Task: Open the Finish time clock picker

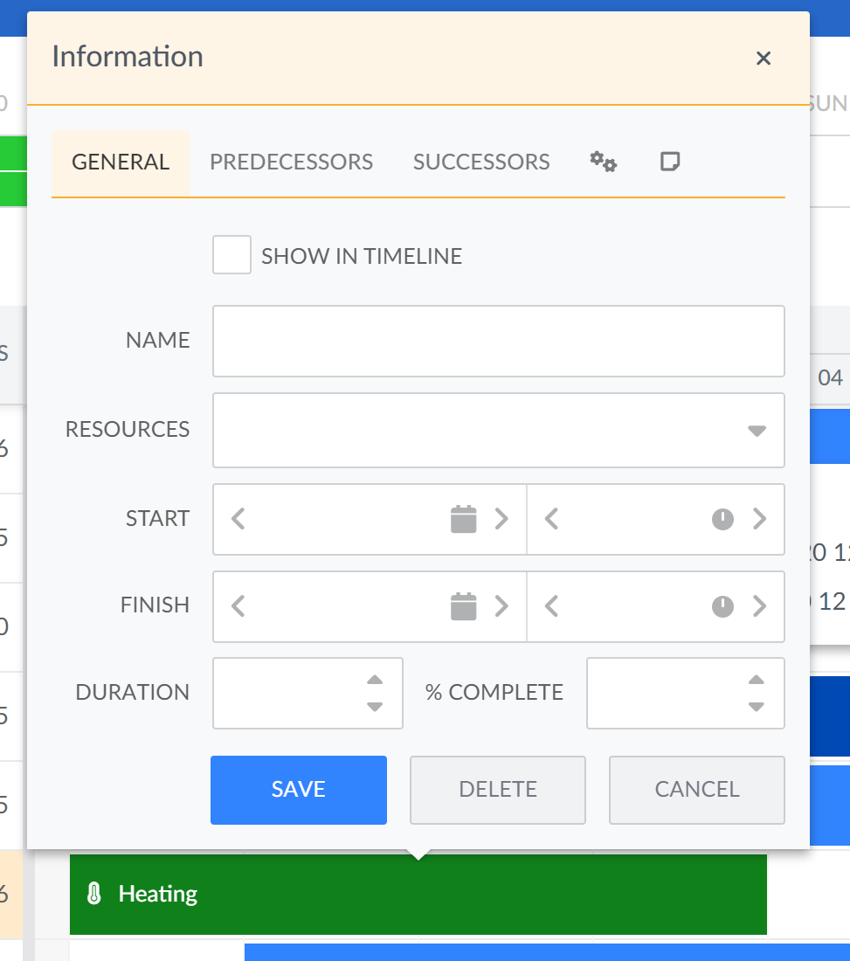Action: tap(722, 606)
